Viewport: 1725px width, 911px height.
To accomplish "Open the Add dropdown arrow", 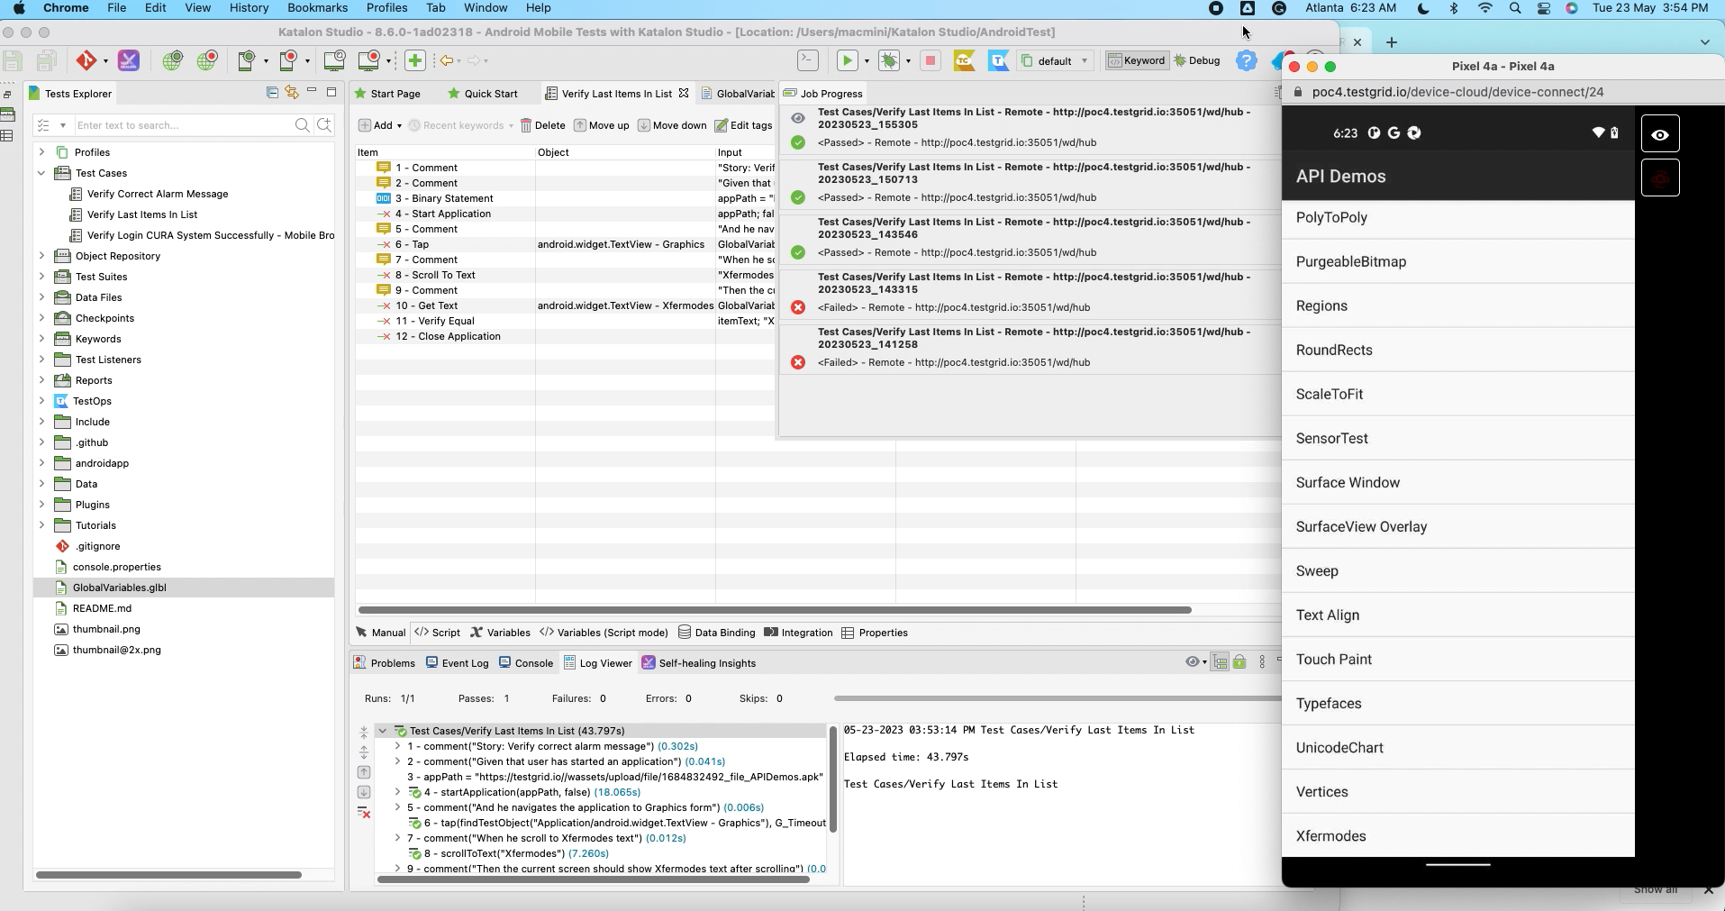I will coord(399,126).
